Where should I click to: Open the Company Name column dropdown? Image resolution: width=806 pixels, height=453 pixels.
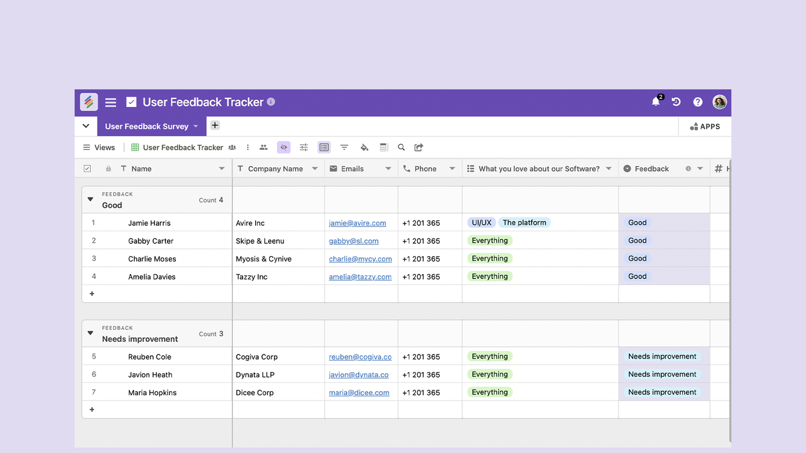[x=314, y=169]
